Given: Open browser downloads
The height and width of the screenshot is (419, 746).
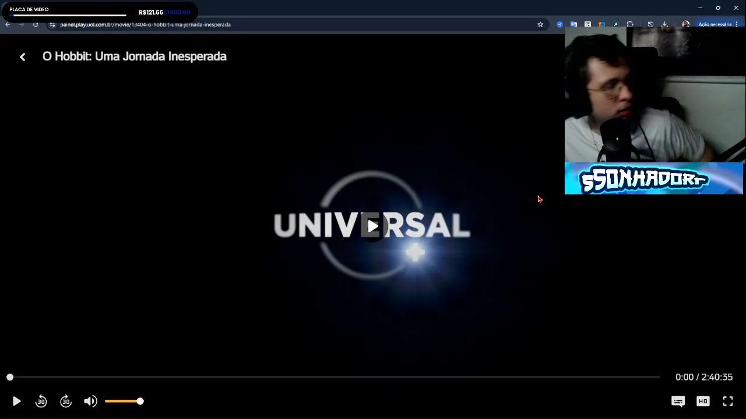Looking at the screenshot, I should [x=664, y=24].
